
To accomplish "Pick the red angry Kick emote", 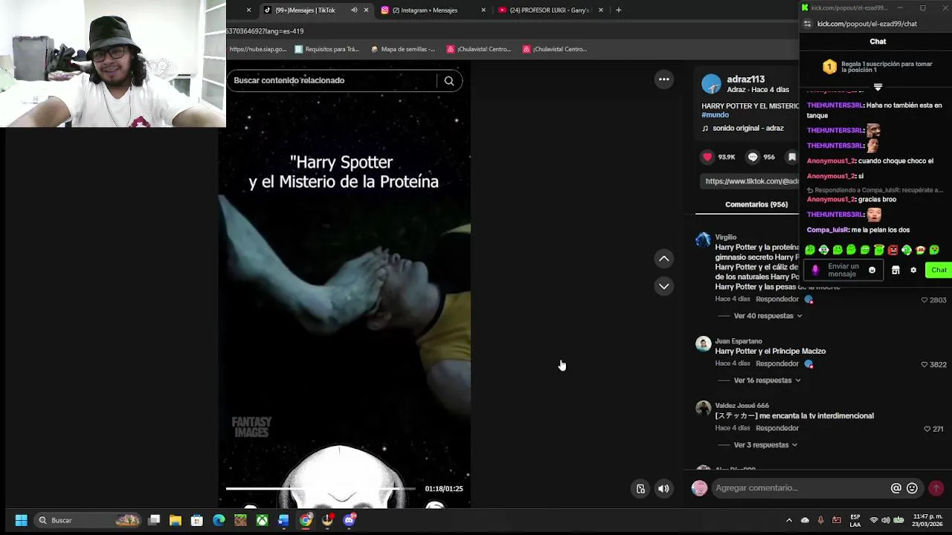I will pos(892,250).
